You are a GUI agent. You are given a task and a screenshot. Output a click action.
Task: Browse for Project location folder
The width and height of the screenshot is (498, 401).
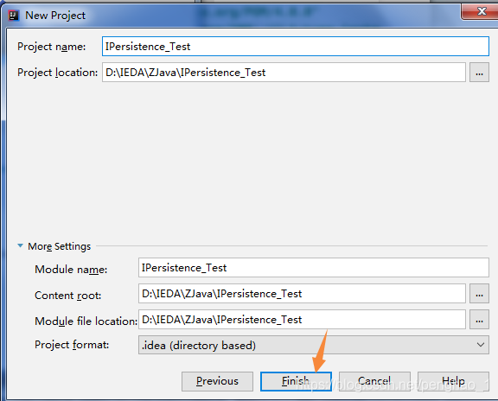(x=479, y=73)
